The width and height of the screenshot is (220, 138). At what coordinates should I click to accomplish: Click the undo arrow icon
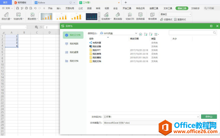click(x=35, y=8)
